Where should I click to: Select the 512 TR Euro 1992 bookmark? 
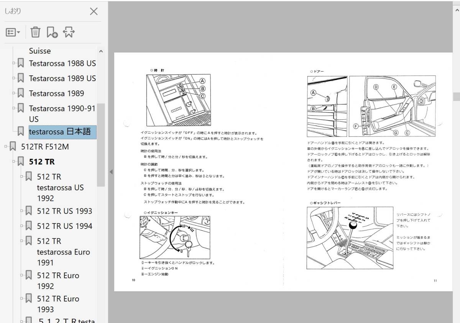click(58, 281)
